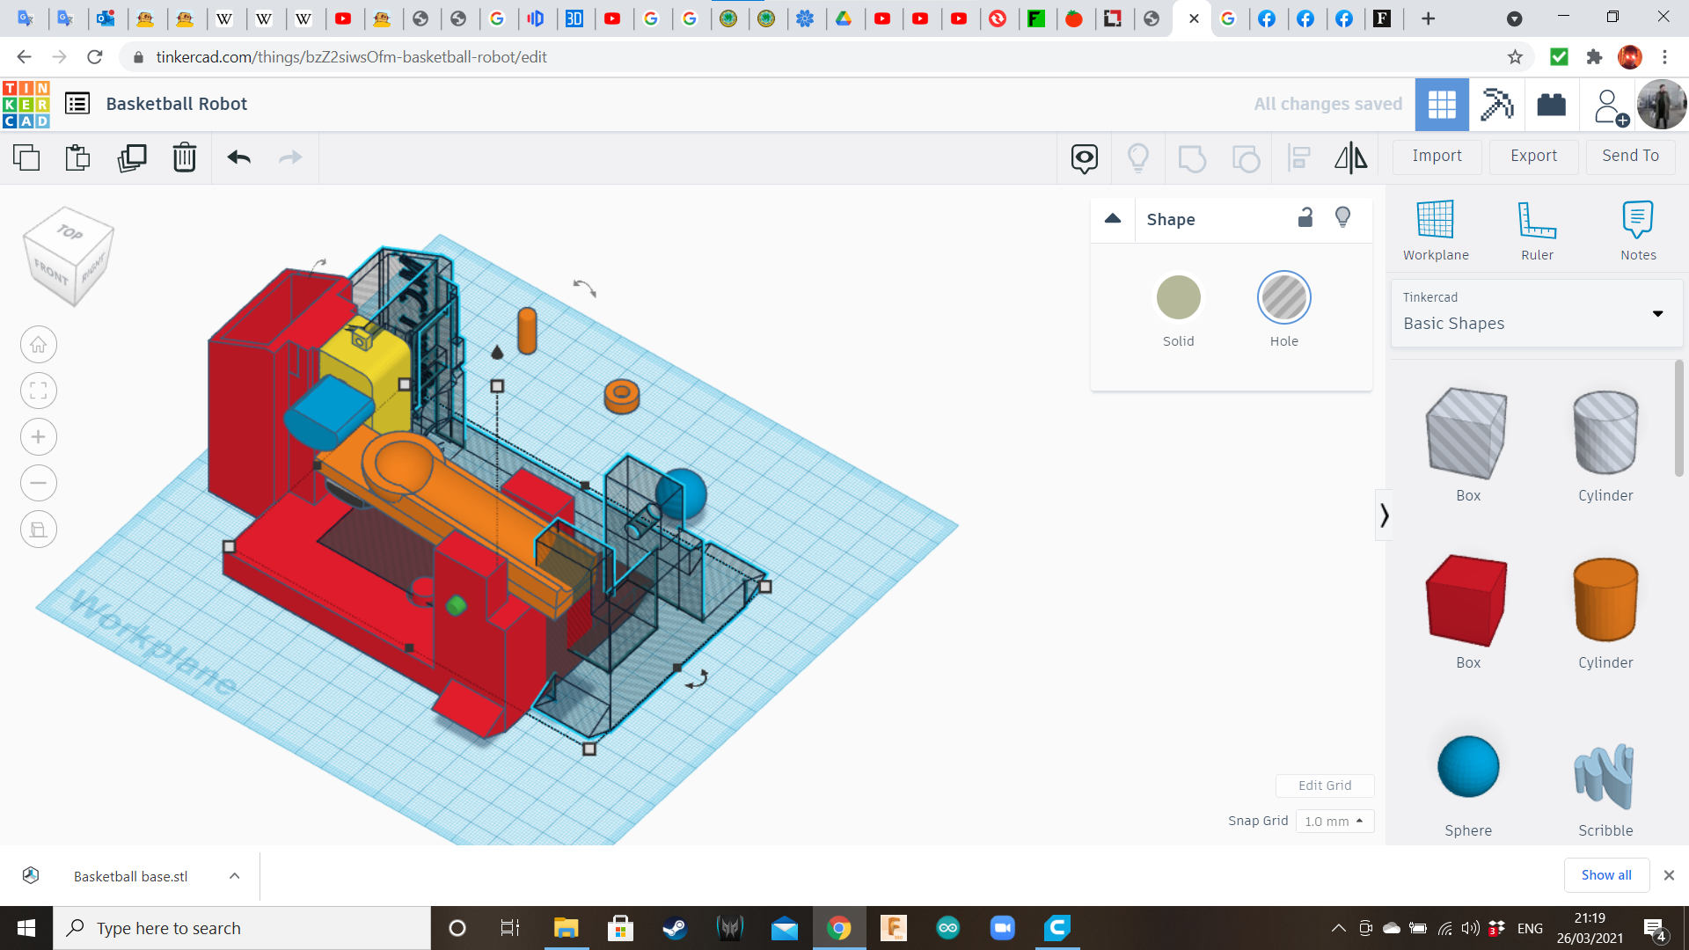This screenshot has width=1689, height=950.
Task: Open the Export menu
Action: [1533, 156]
